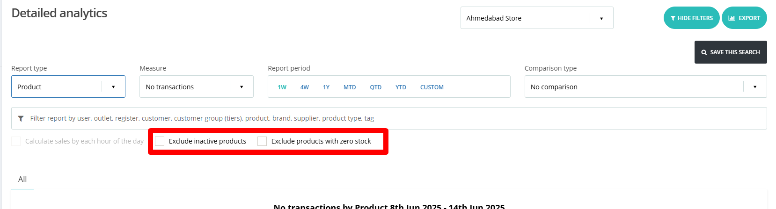Expand the Measure No transactions dropdown
Viewport: 776px width, 209px height.
coord(197,86)
